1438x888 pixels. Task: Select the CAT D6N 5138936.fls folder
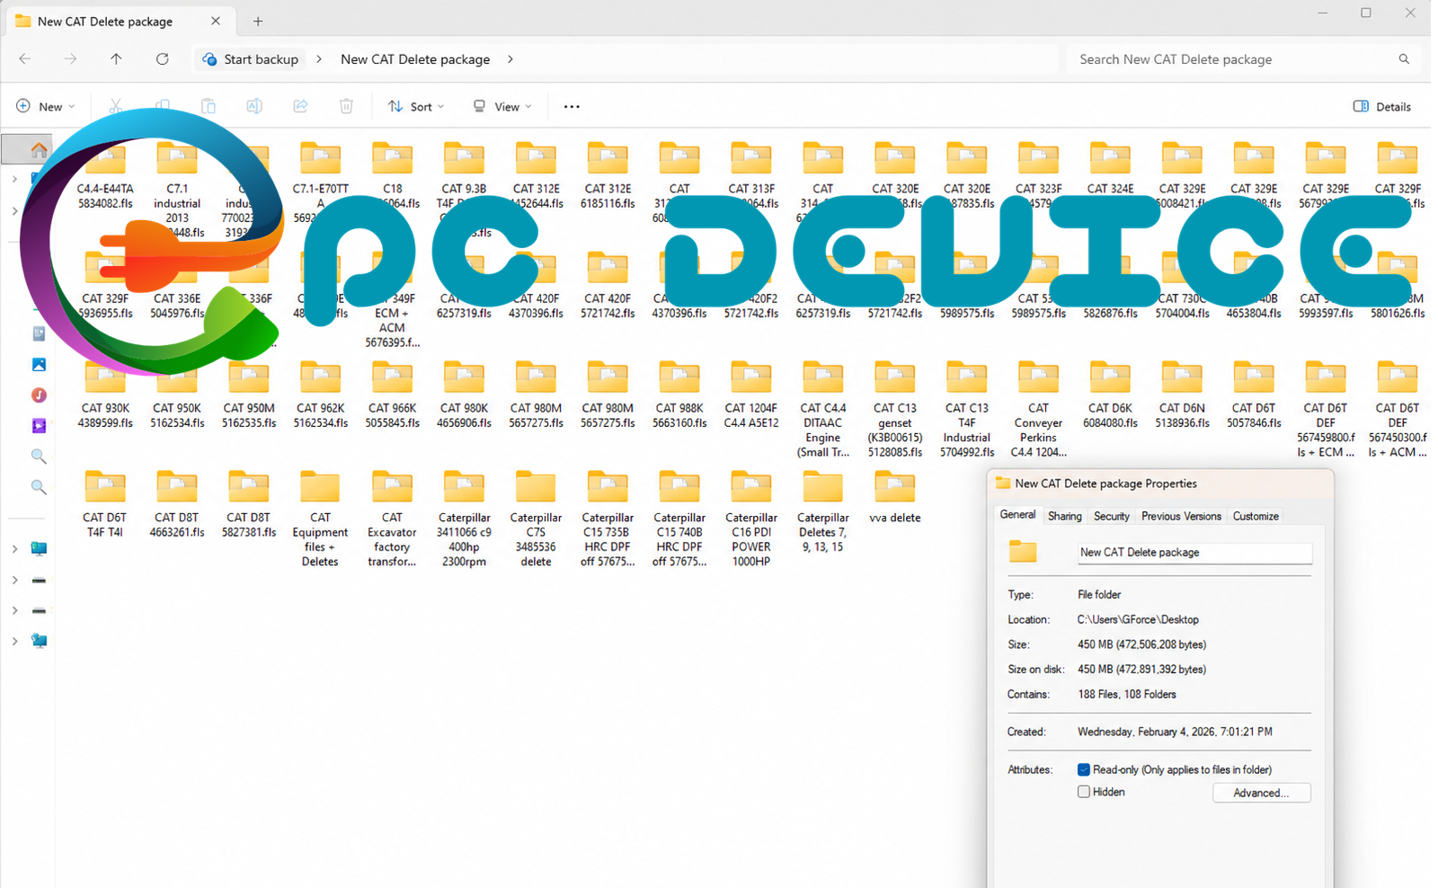pyautogui.click(x=1182, y=395)
